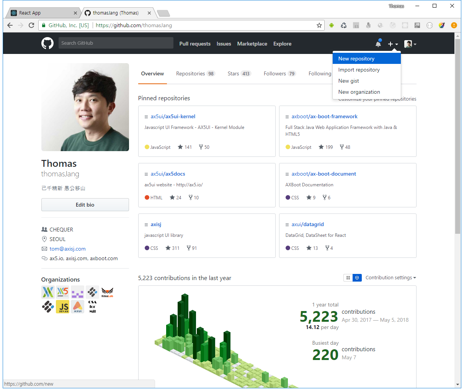
Task: Open axboot/ax-boot-document repository link
Action: point(324,174)
